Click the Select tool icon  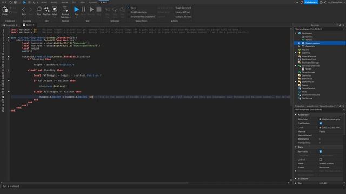pyautogui.click(x=55, y=9)
